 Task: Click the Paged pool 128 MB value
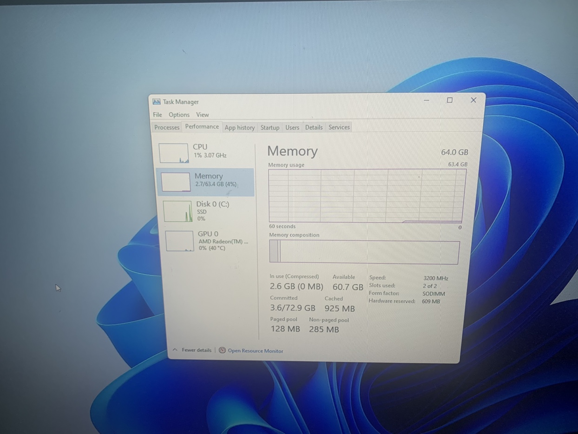pyautogui.click(x=285, y=329)
